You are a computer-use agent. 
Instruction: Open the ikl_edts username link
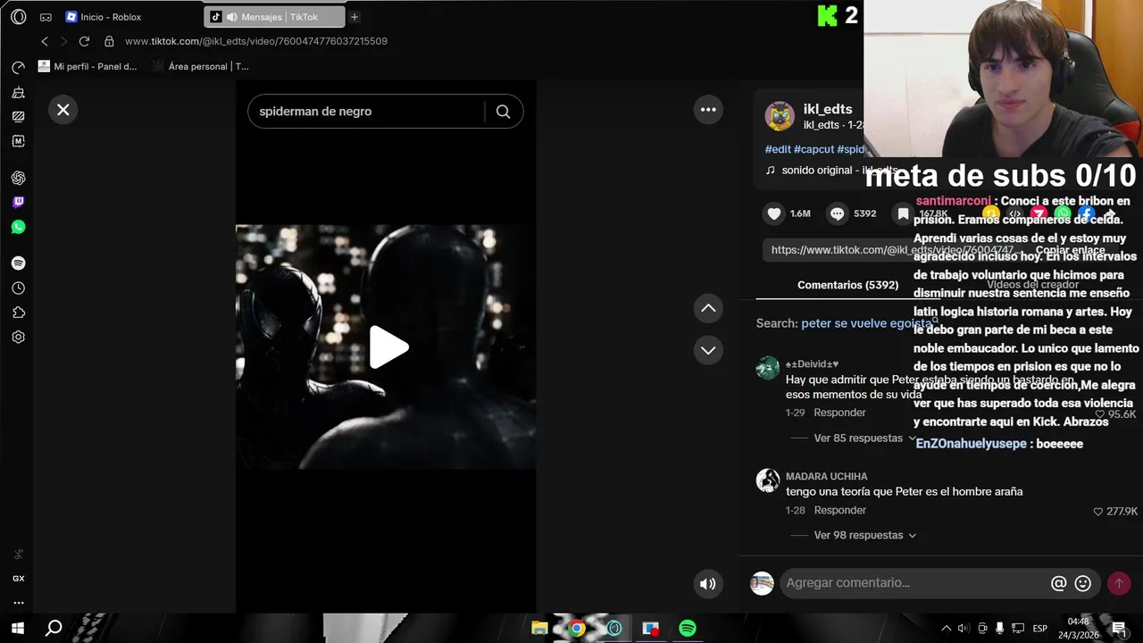tap(828, 109)
